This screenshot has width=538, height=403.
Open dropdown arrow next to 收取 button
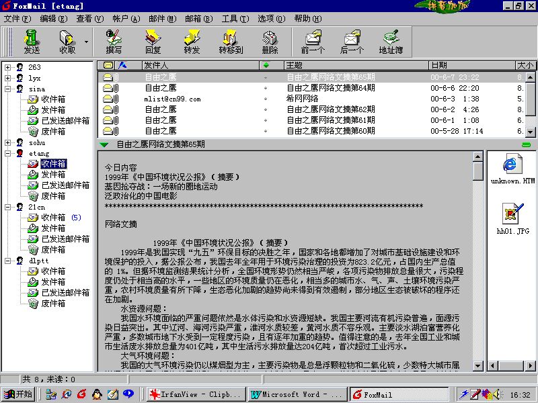[x=86, y=42]
